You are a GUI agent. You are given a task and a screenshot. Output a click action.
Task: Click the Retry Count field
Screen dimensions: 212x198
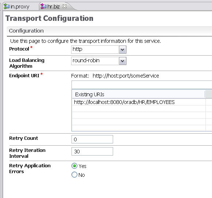[92, 139]
